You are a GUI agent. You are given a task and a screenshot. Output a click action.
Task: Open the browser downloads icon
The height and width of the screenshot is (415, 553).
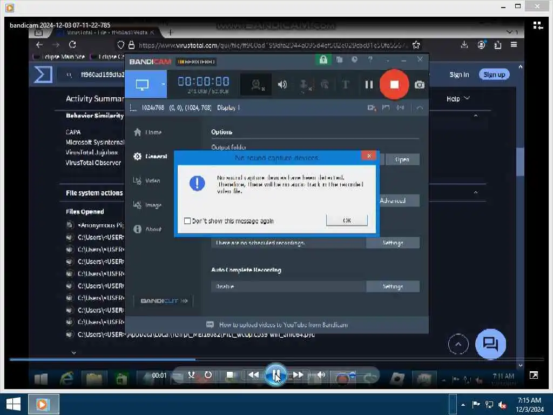point(464,44)
